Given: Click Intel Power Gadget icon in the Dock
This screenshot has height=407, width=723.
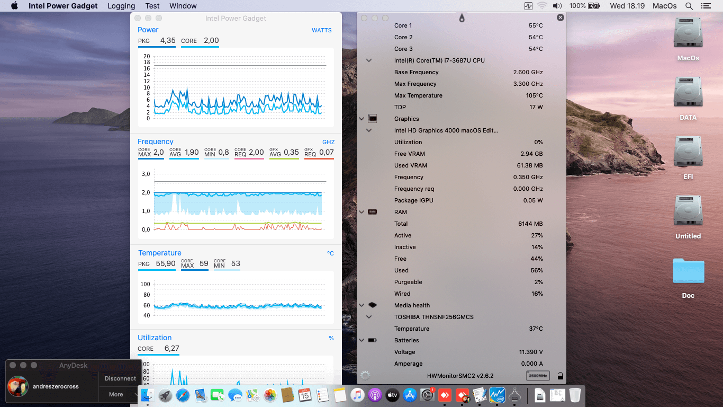Looking at the screenshot, I should click(x=497, y=395).
